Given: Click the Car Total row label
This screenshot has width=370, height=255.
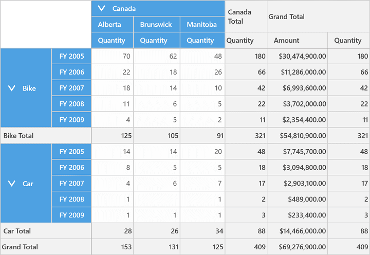Looking at the screenshot, I should [46, 231].
